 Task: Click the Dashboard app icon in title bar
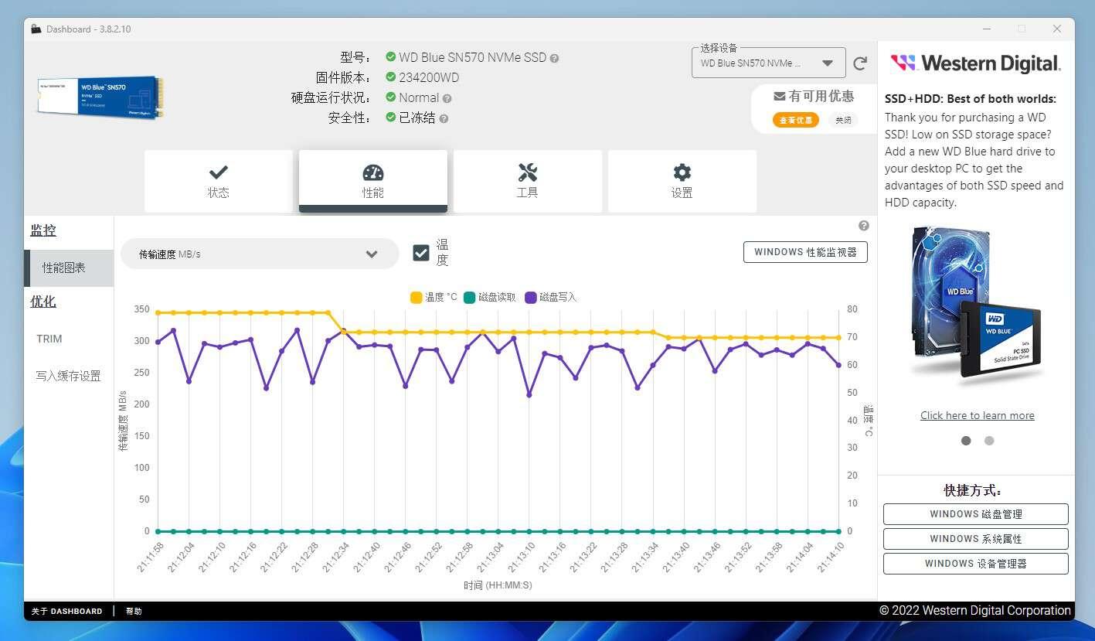click(36, 29)
